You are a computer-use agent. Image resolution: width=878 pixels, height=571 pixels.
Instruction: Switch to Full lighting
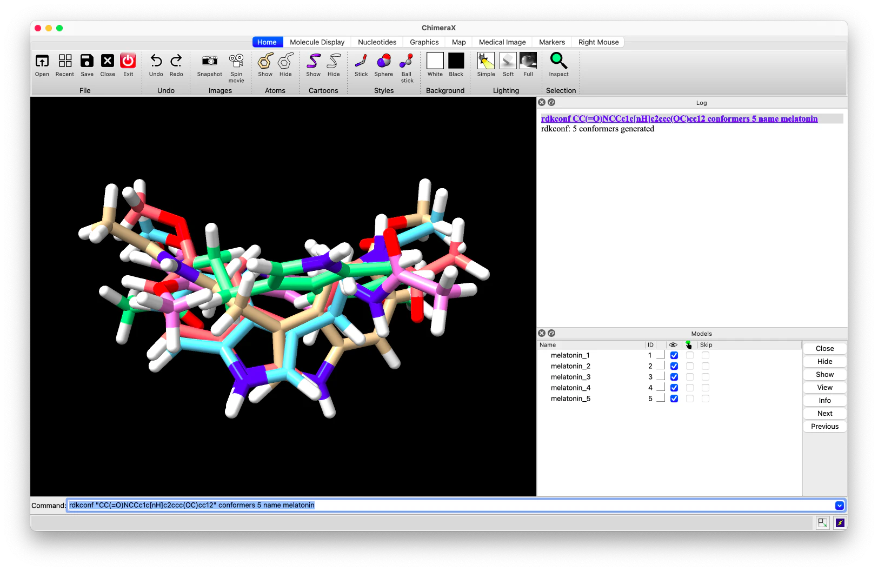[x=528, y=61]
